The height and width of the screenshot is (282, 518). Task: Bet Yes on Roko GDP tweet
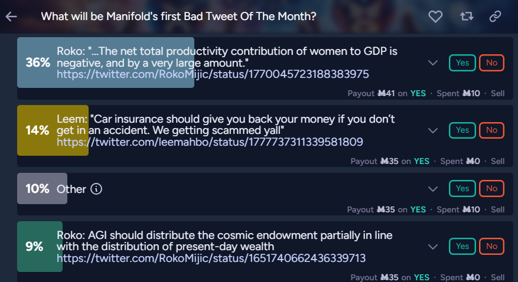pyautogui.click(x=462, y=63)
